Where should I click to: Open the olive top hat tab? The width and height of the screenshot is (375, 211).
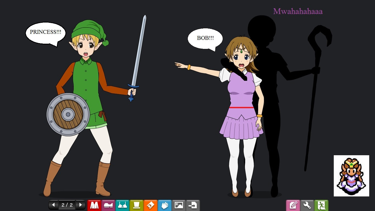(x=136, y=205)
